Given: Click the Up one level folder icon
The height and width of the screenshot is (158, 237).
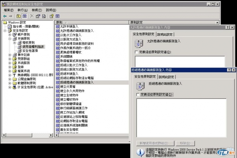Looking at the screenshot, I should tap(19, 16).
